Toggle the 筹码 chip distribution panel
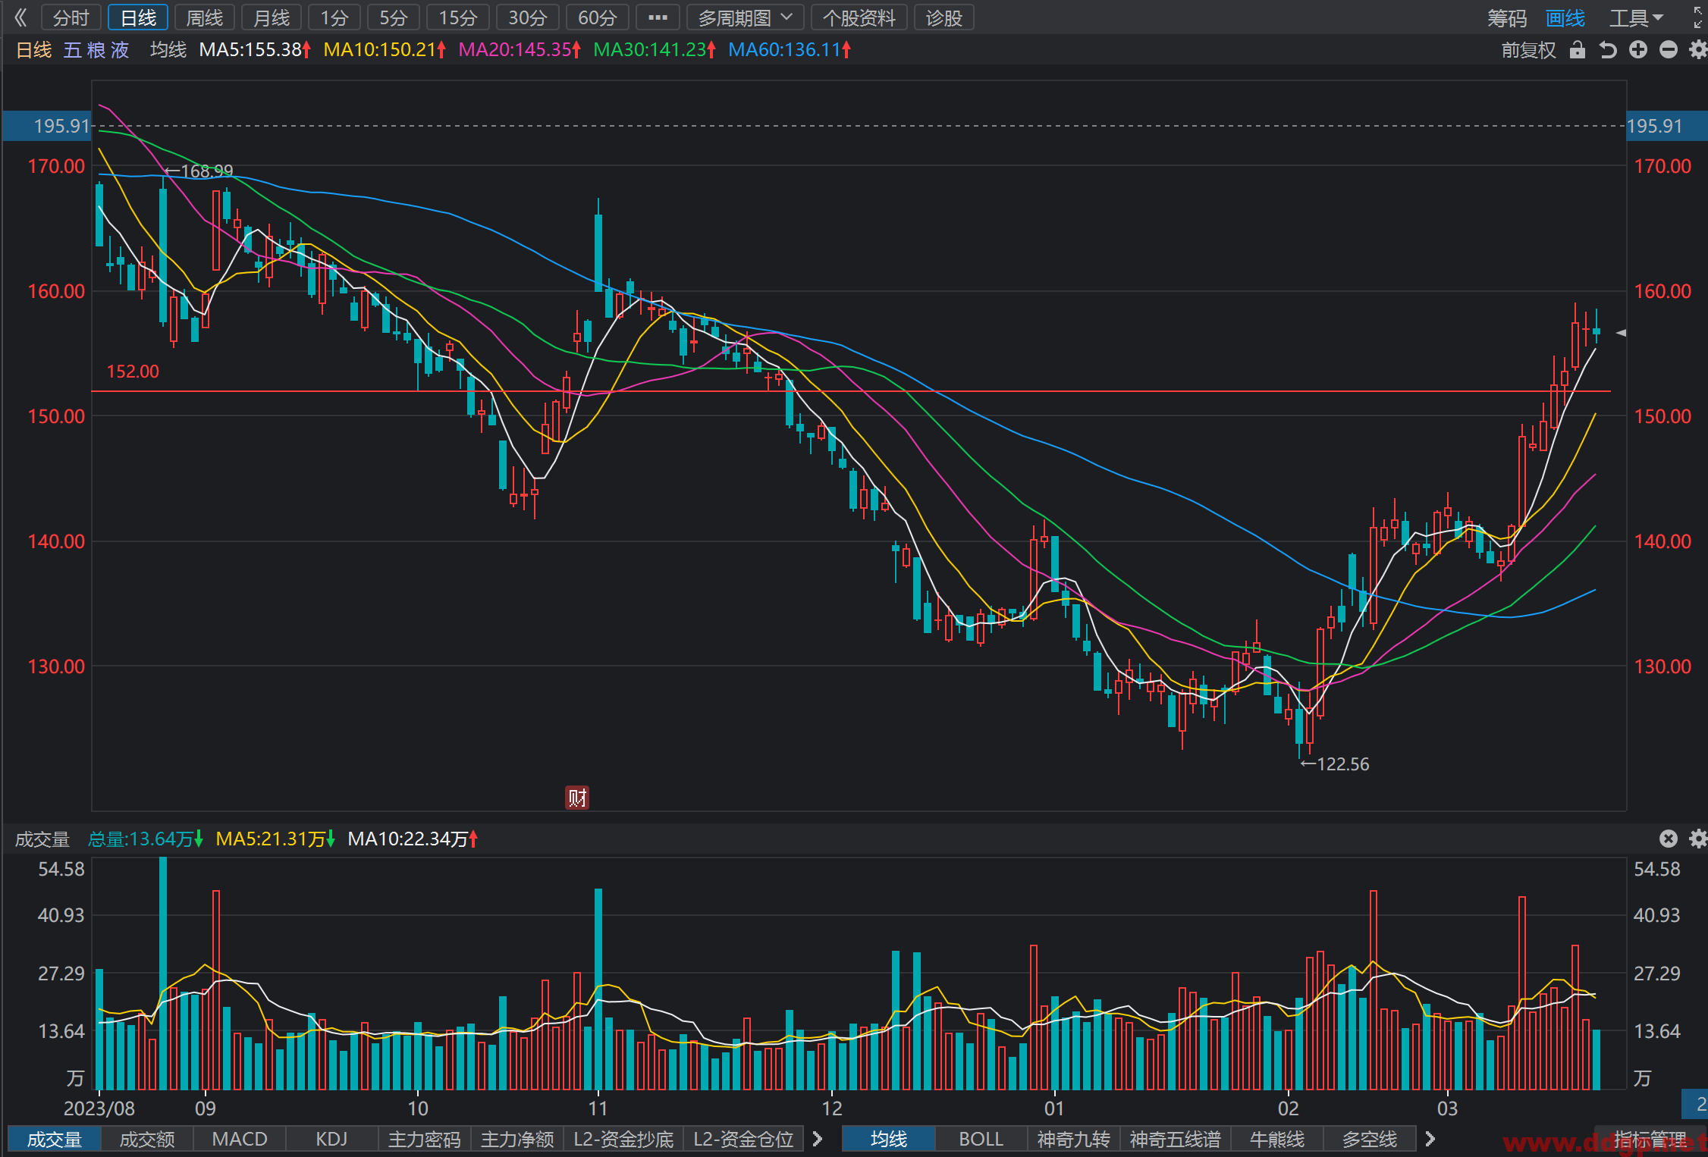The image size is (1708, 1157). 1506,17
